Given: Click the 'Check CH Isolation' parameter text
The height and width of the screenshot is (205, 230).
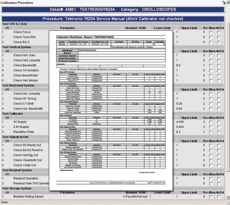Looking at the screenshot, I should point(26,70).
